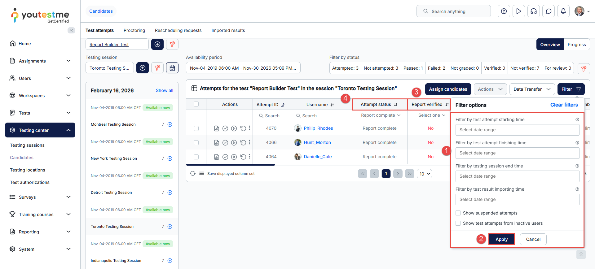This screenshot has height=269, width=595.
Task: Check Show test attempts from inactive users
Action: [458, 223]
